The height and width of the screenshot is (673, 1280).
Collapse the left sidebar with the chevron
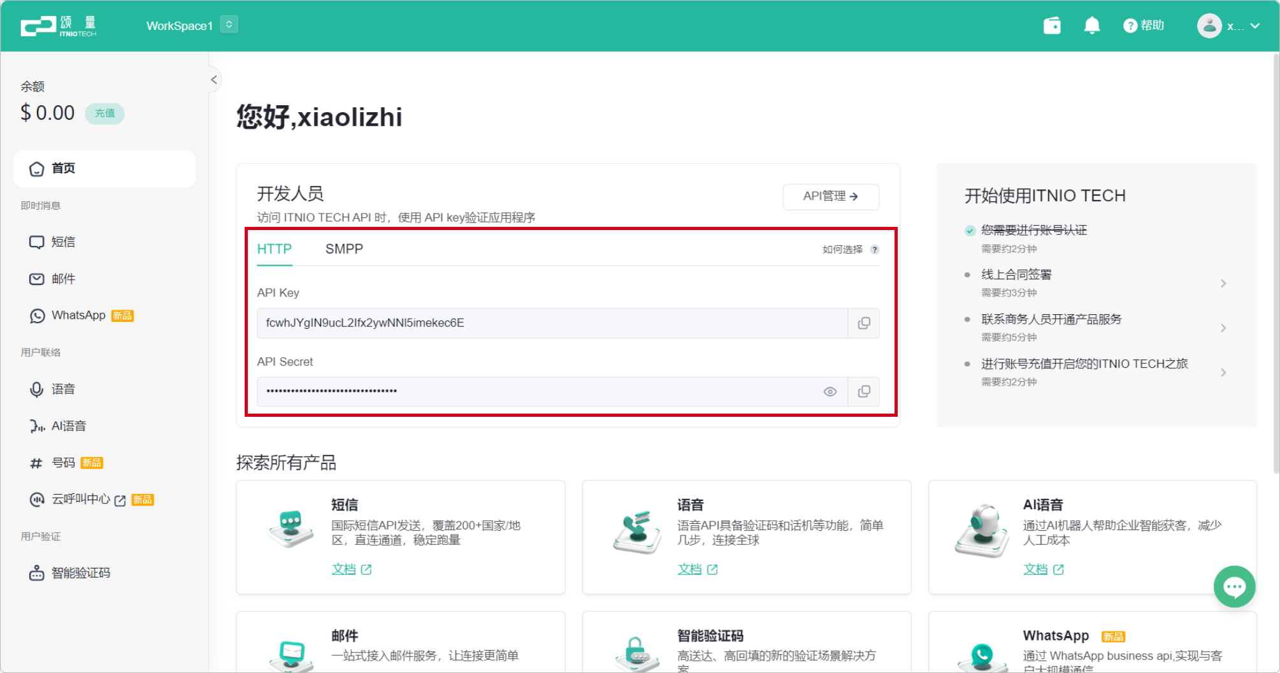tap(213, 79)
